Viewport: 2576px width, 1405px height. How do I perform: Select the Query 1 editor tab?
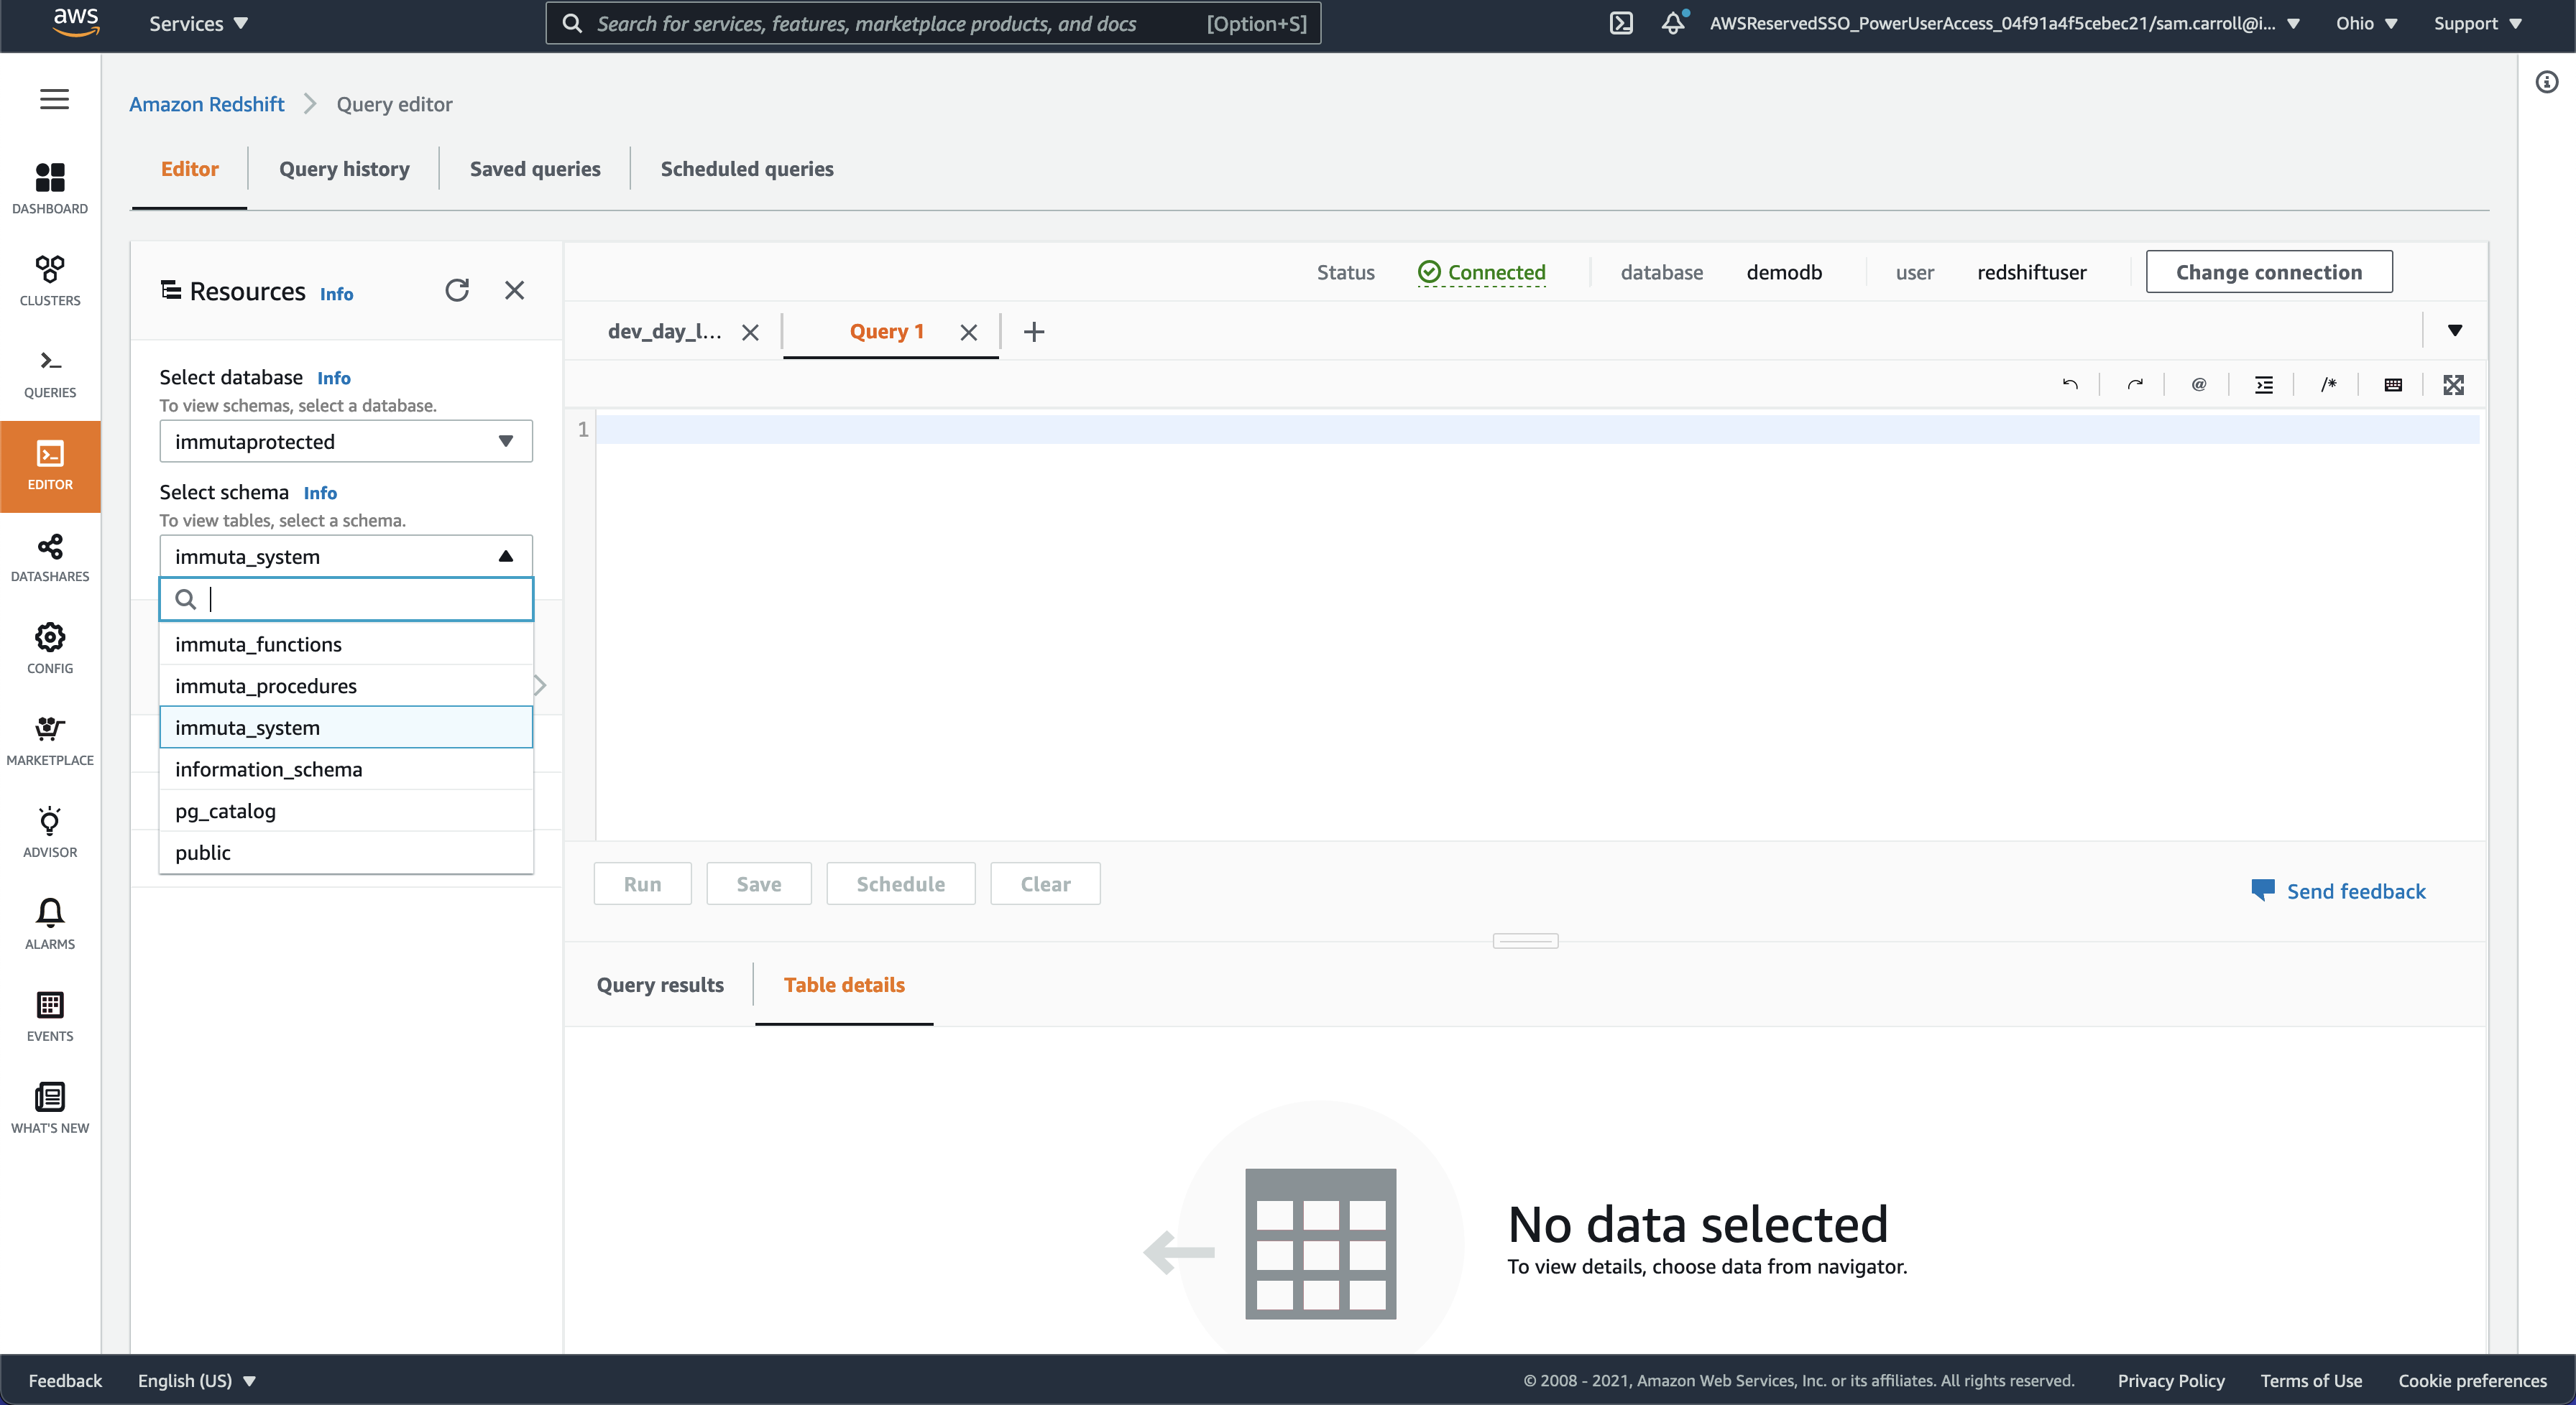coord(886,332)
